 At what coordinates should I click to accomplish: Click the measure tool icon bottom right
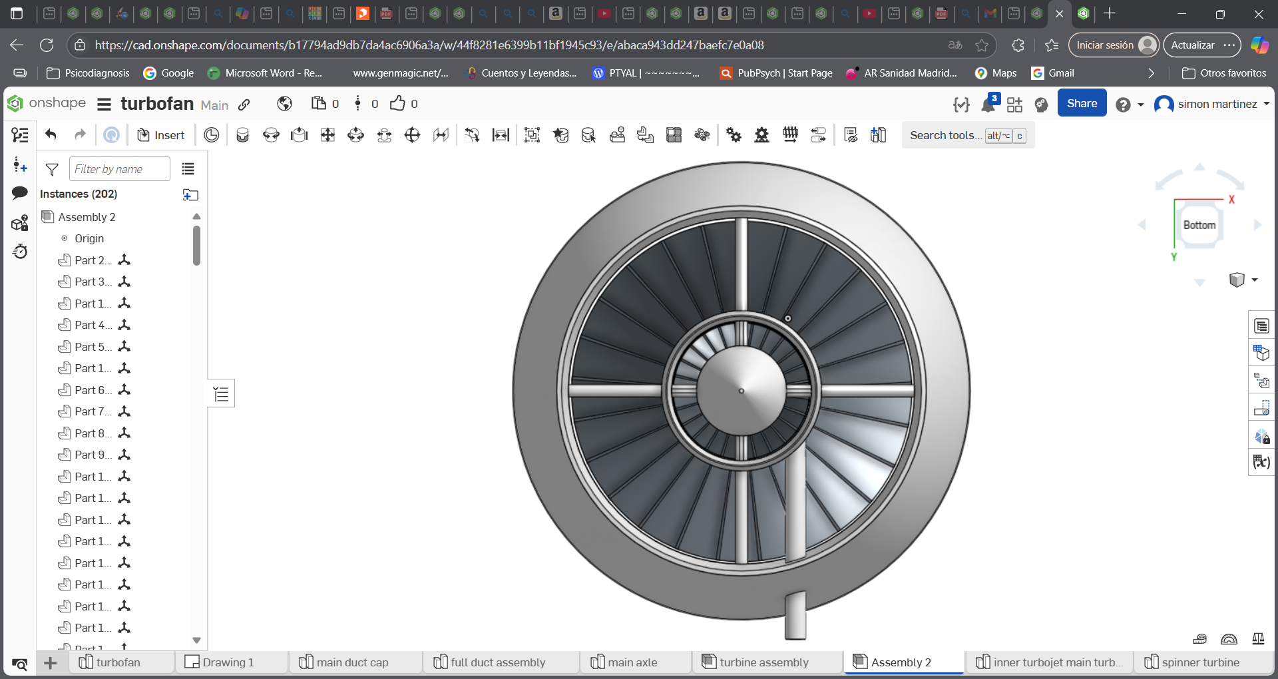click(x=1199, y=638)
